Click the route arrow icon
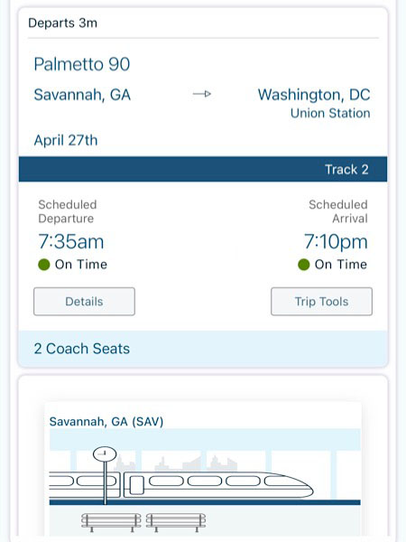 [x=201, y=94]
